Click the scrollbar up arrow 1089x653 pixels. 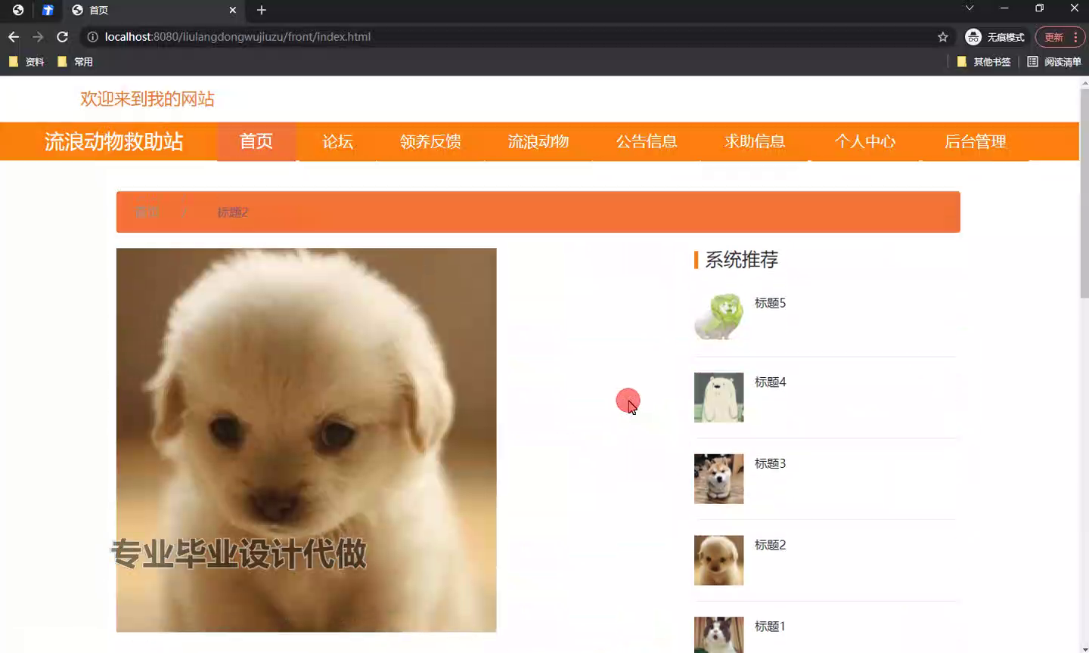1084,82
